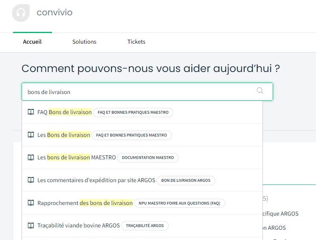Select the FAQ ET BONNES PRATIQUES MAESTRO tag on the second result

click(x=131, y=135)
